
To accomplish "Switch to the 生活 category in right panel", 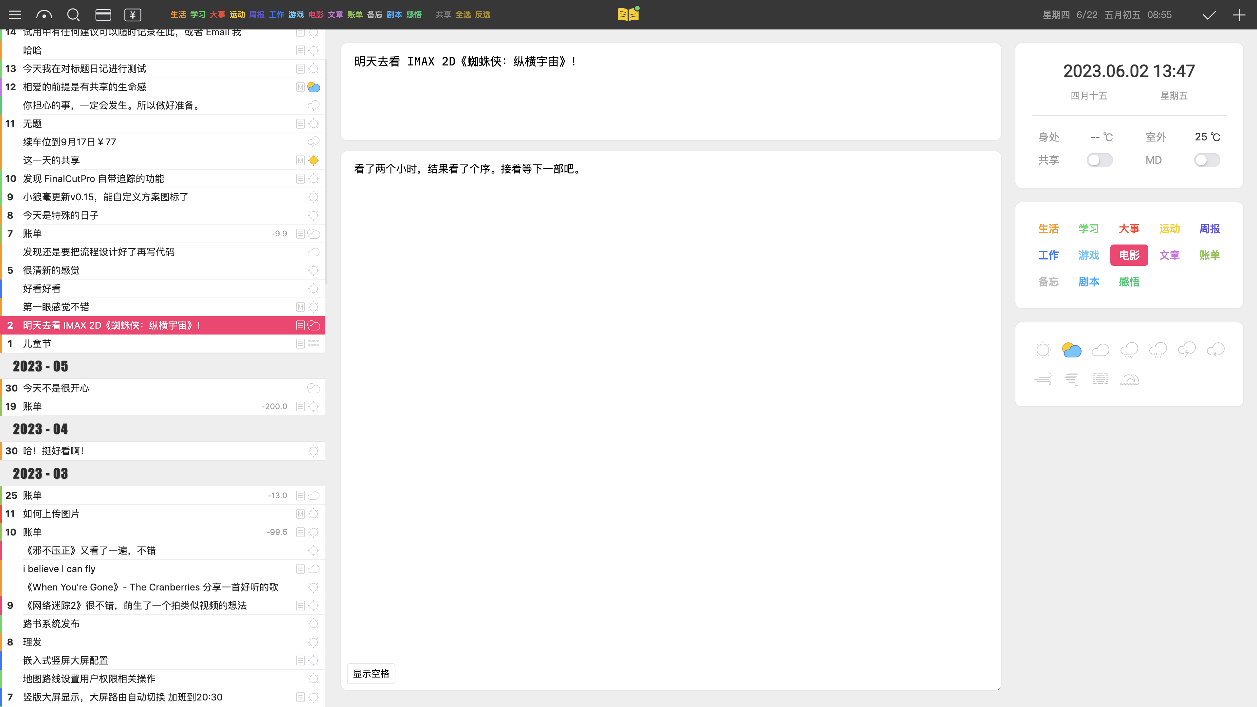I will coord(1048,228).
